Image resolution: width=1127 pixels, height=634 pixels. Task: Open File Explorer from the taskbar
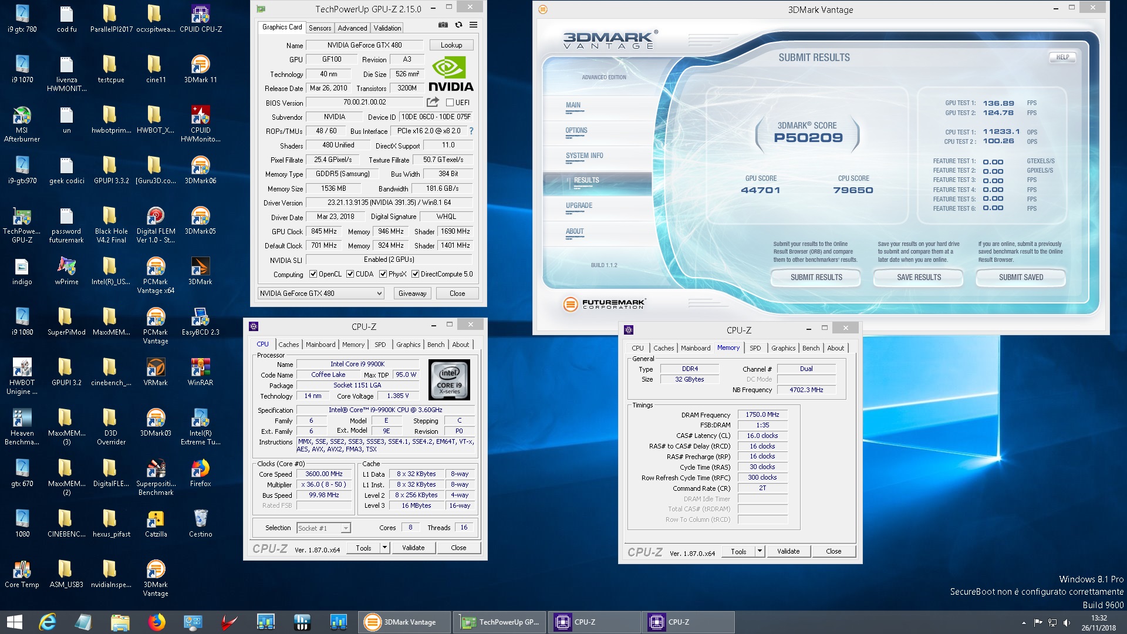tap(120, 622)
